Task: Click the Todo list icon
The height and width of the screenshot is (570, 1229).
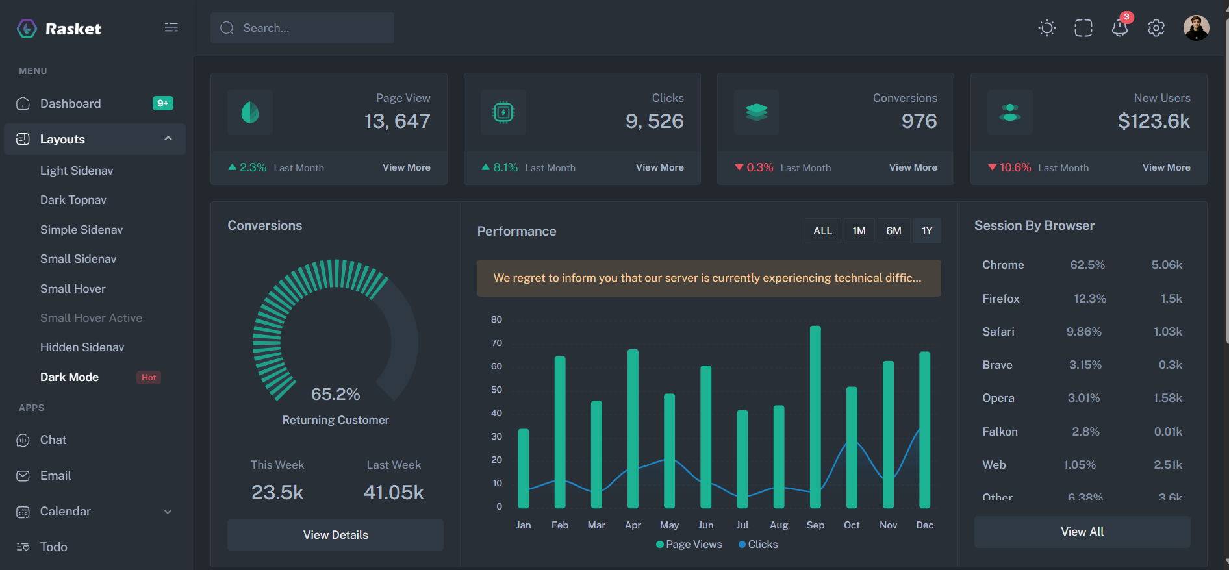Action: click(x=23, y=547)
